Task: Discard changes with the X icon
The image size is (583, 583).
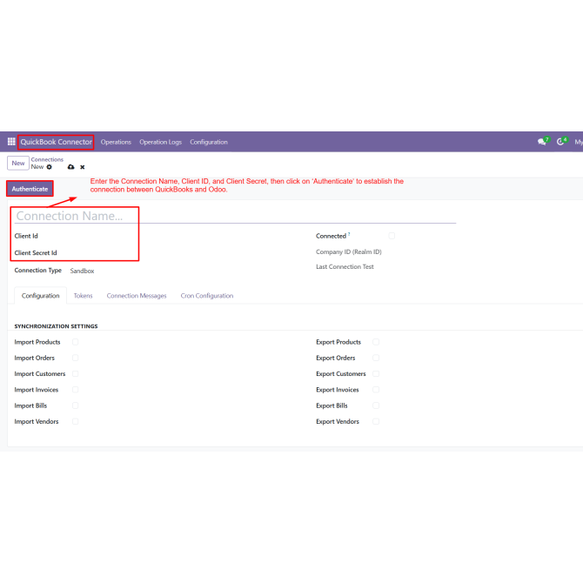Action: pos(83,167)
